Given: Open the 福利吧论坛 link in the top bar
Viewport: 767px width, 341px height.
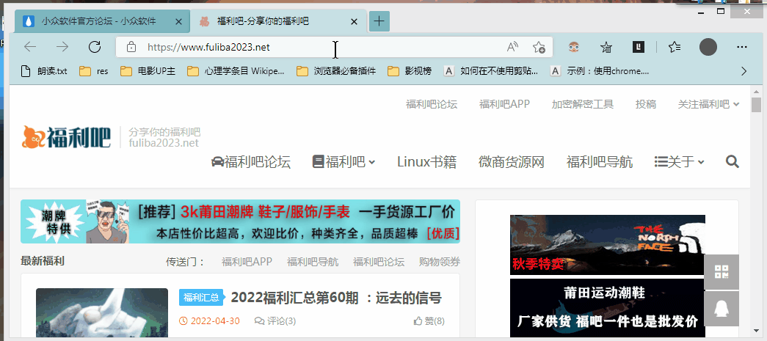Looking at the screenshot, I should coord(432,104).
